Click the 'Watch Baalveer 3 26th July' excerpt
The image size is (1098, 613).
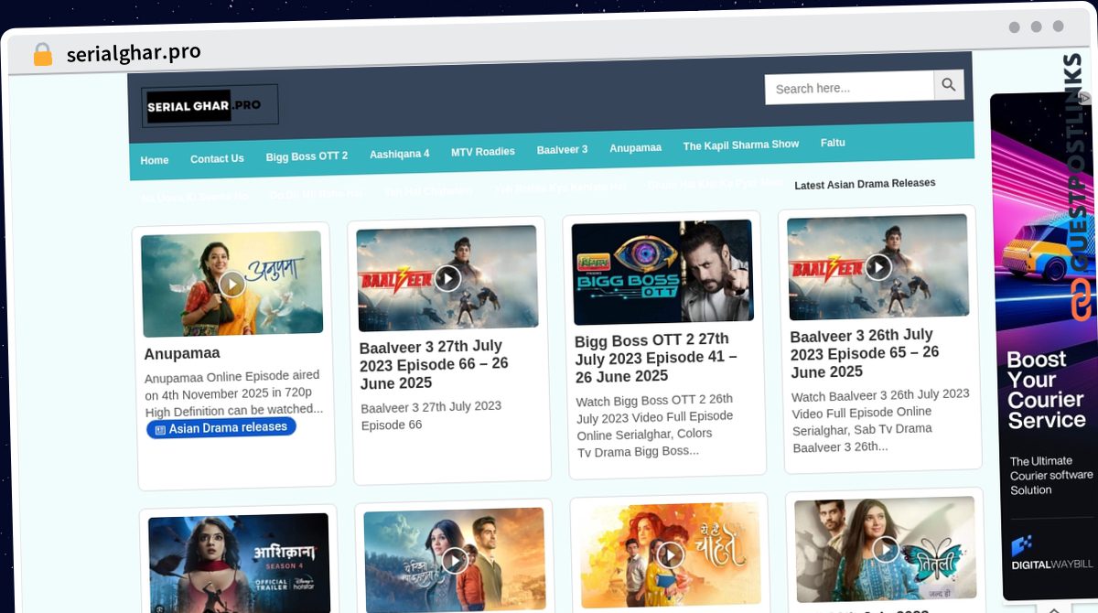pos(881,420)
